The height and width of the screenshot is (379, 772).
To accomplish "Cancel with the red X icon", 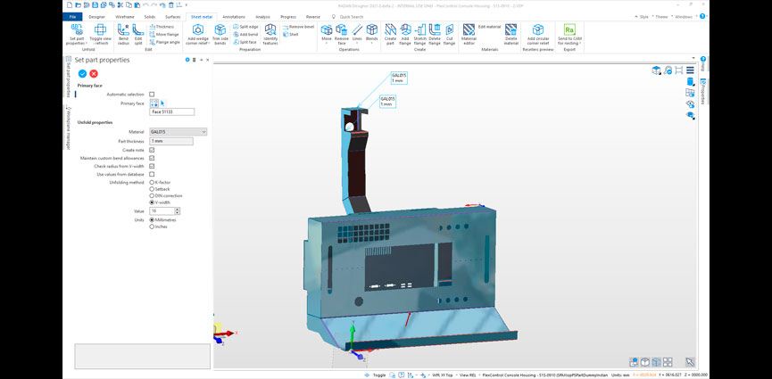I will coord(94,73).
